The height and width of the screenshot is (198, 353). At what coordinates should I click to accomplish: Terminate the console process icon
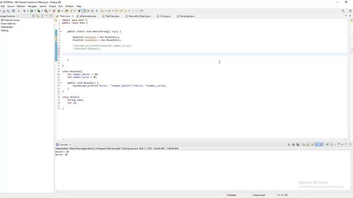click(289, 145)
